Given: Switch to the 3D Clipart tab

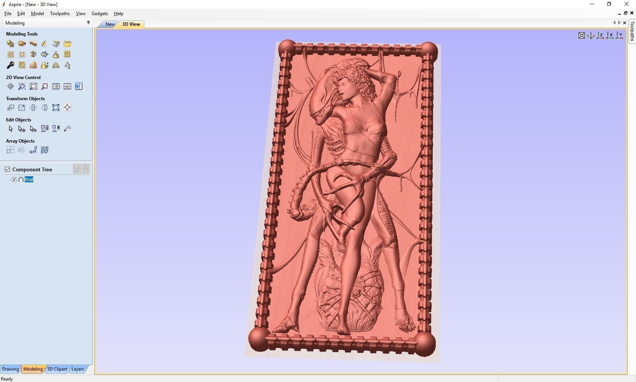Looking at the screenshot, I should [57, 369].
